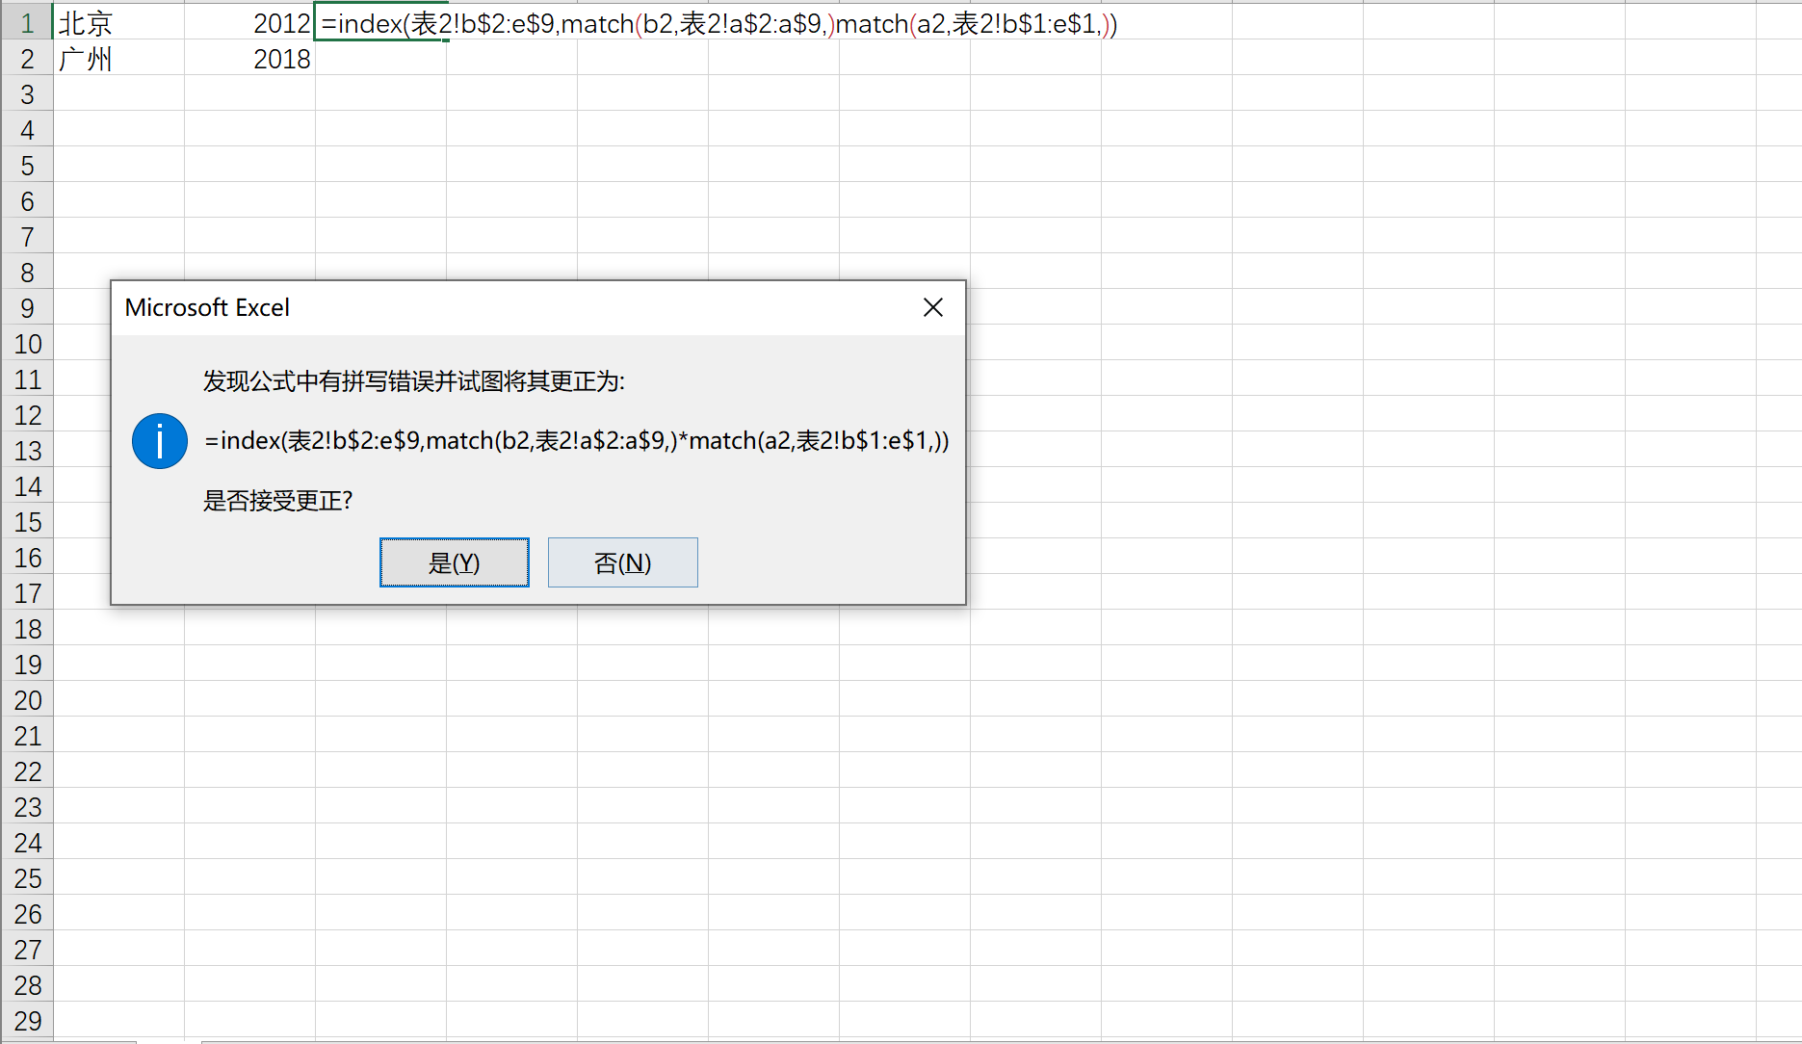Select cell with value 2012
Screen dimensions: 1802x1044
249,23
